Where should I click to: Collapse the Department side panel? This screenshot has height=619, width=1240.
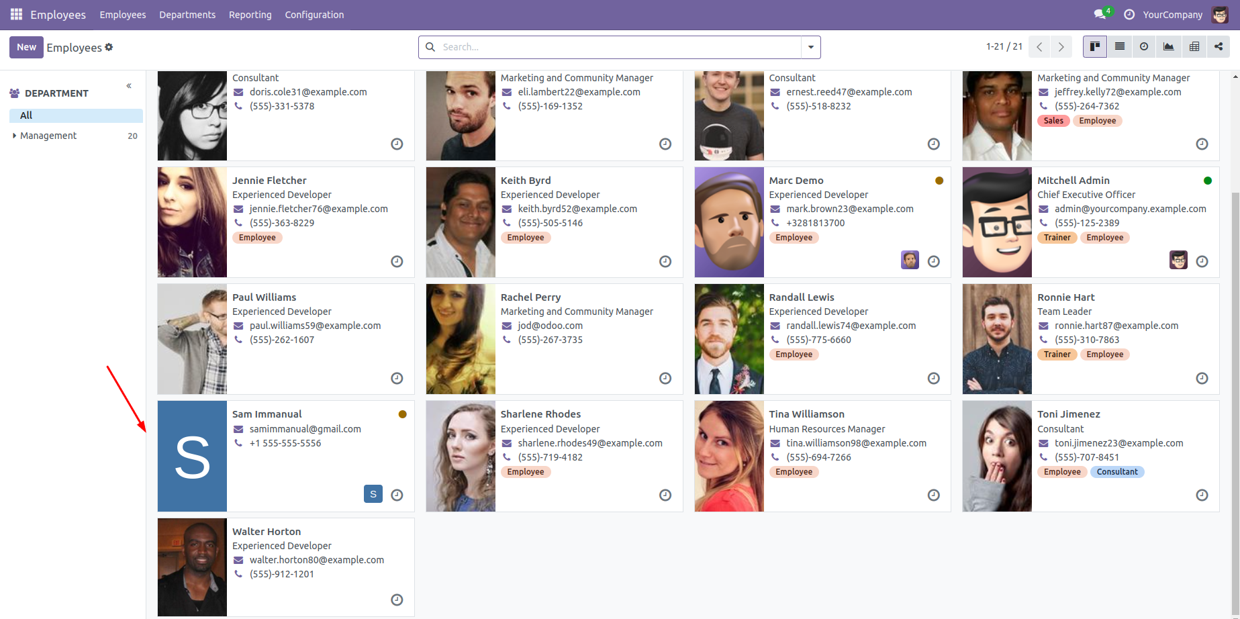[129, 86]
